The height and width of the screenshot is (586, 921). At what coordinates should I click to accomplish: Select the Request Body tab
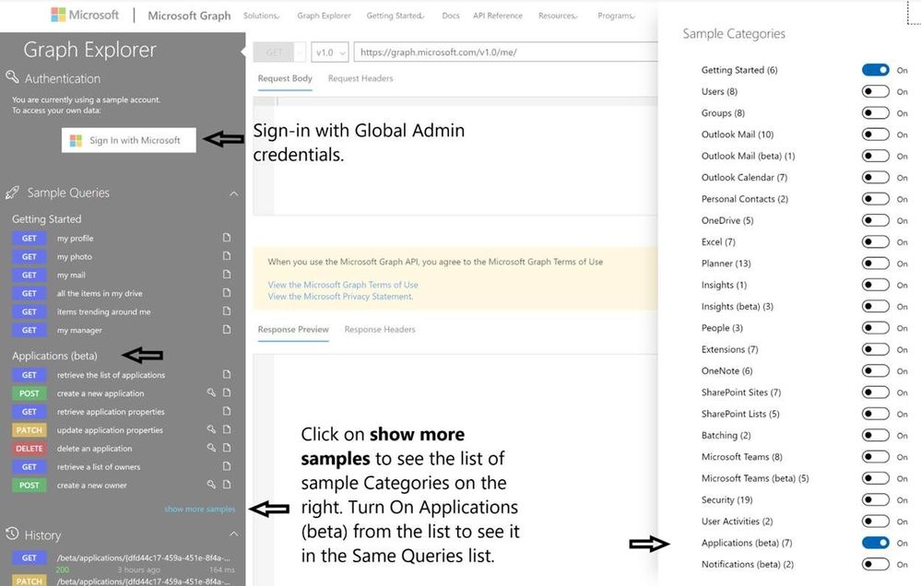(285, 78)
